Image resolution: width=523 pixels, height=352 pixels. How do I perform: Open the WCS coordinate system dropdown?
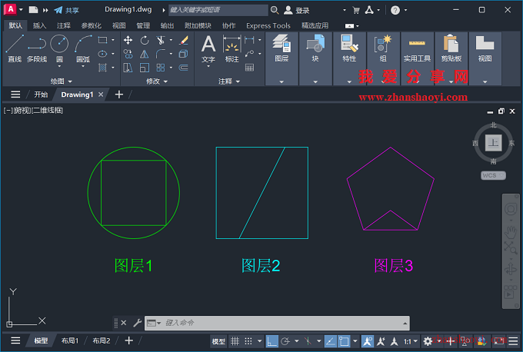493,175
